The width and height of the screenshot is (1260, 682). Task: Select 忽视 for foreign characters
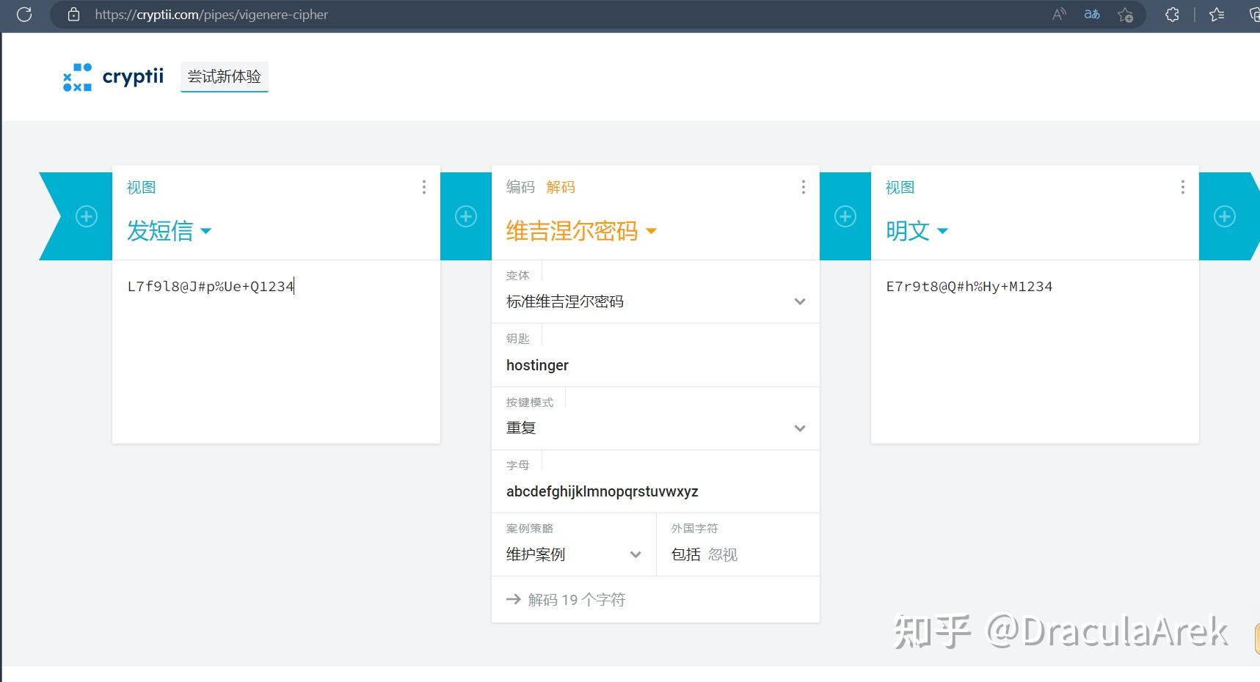pos(723,554)
